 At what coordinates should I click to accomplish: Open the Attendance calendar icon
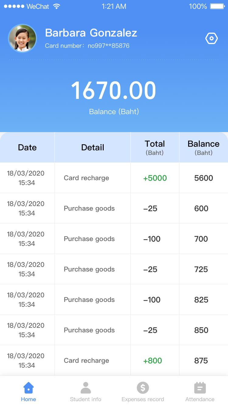[200, 388]
